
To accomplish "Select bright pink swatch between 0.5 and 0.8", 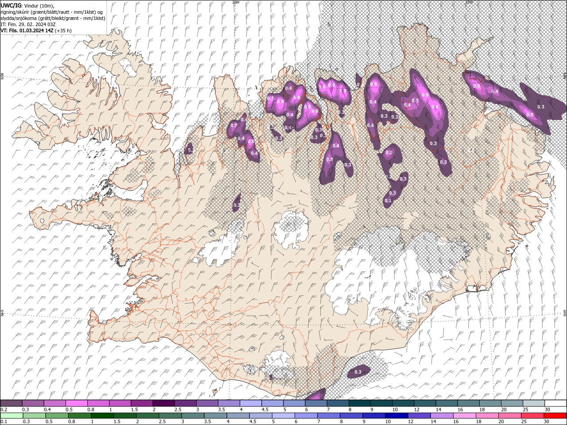I will (77, 403).
